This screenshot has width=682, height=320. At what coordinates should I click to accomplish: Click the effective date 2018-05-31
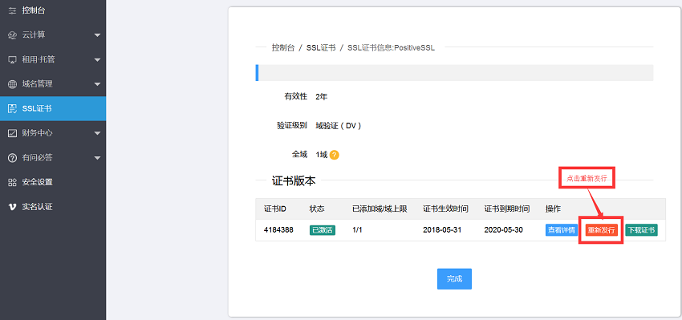[442, 230]
